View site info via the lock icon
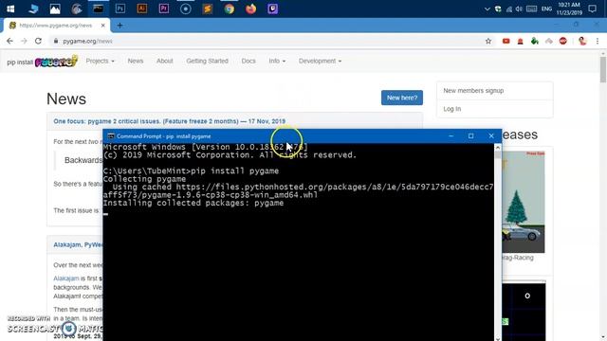 56,41
